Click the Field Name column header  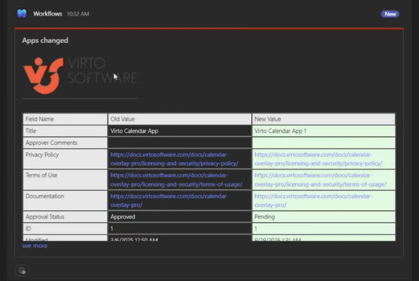pyautogui.click(x=65, y=119)
